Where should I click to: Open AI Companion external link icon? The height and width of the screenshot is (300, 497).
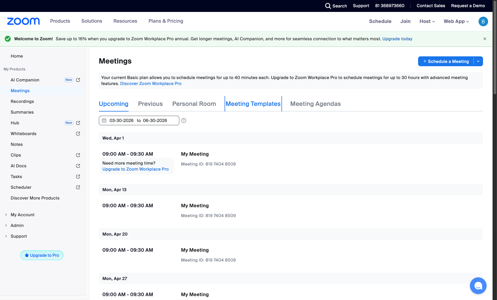[x=78, y=80]
